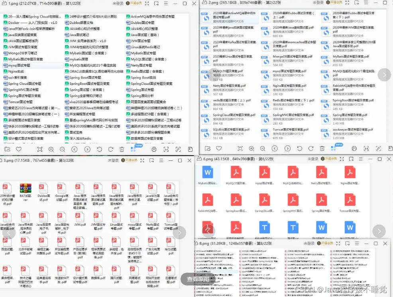Zoom in icon in 2.png window toolbar
Viewport: 393px width, 297px height.
(252, 148)
